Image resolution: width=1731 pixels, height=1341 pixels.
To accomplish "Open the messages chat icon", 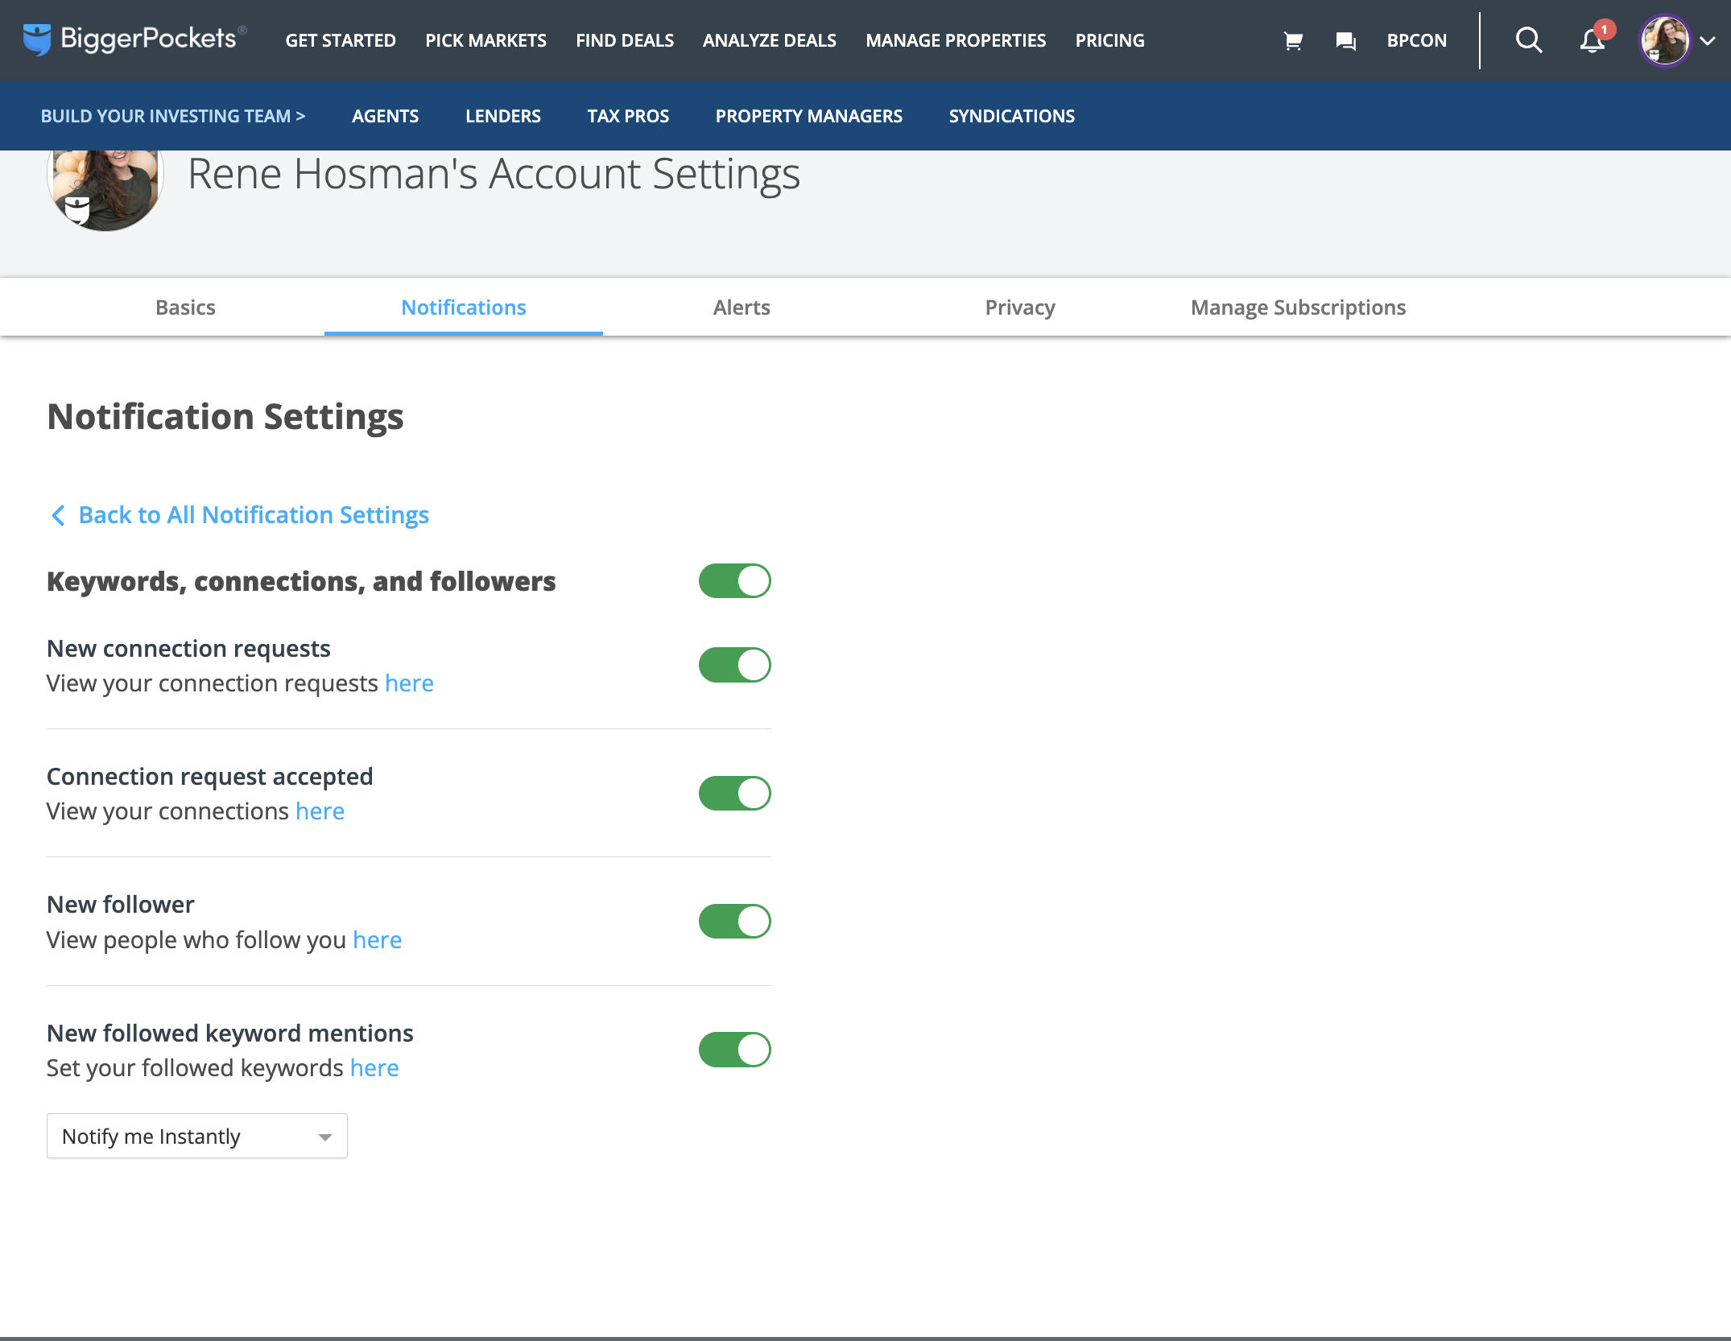I will [x=1345, y=40].
